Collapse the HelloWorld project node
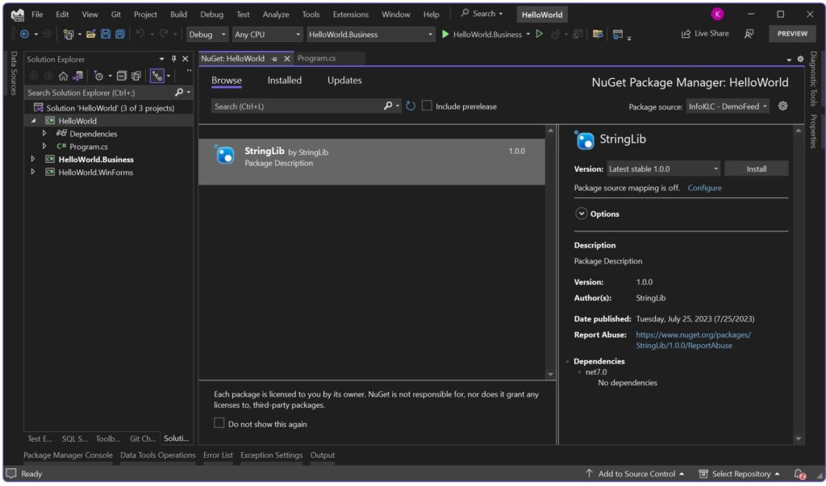The image size is (826, 486). click(32, 120)
